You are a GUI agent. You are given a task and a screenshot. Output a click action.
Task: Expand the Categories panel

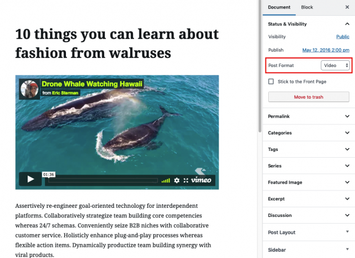coord(309,133)
